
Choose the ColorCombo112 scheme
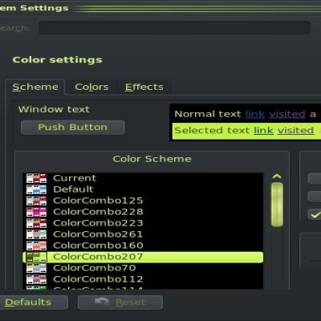coord(143,279)
